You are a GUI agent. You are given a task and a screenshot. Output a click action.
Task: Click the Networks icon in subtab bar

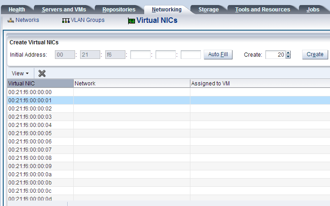(x=11, y=21)
